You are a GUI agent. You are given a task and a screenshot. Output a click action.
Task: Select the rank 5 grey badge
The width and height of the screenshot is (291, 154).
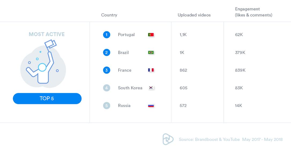click(x=107, y=106)
